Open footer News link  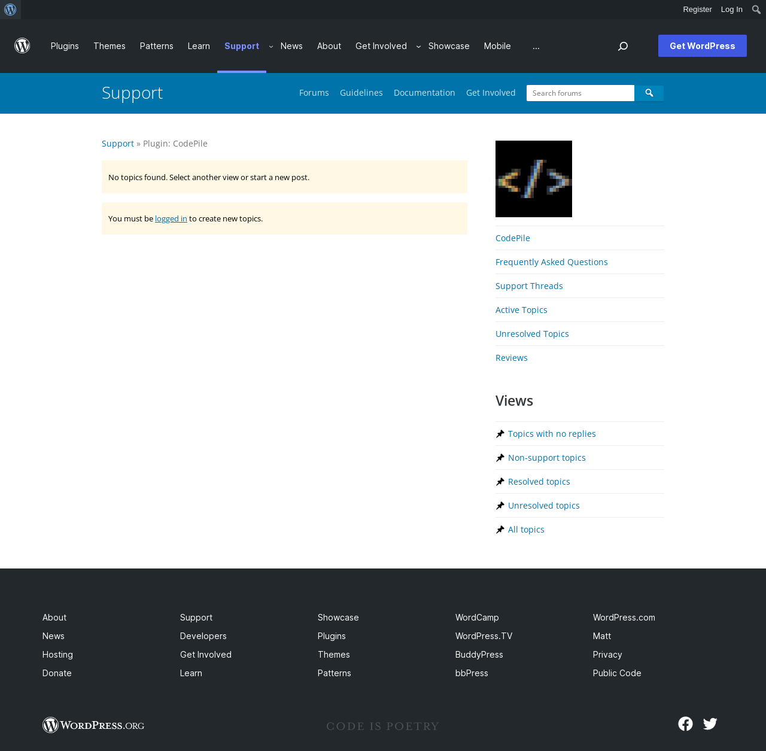(53, 636)
